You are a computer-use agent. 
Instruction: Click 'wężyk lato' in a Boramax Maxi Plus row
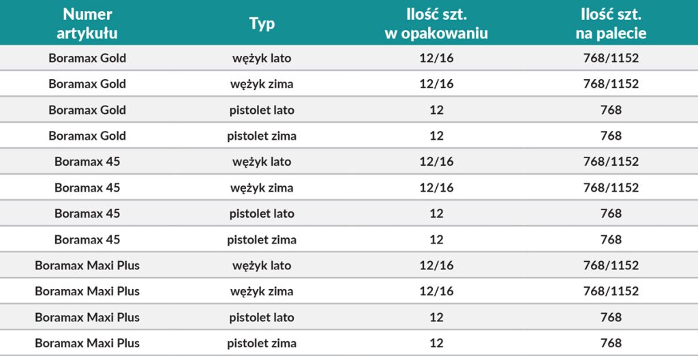click(262, 265)
